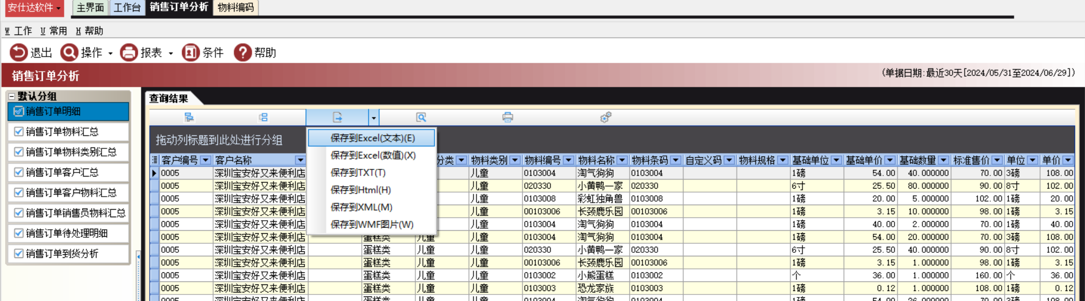Select 保存到Excel(数值)(X) menu item
This screenshot has width=1085, height=301.
[x=372, y=155]
